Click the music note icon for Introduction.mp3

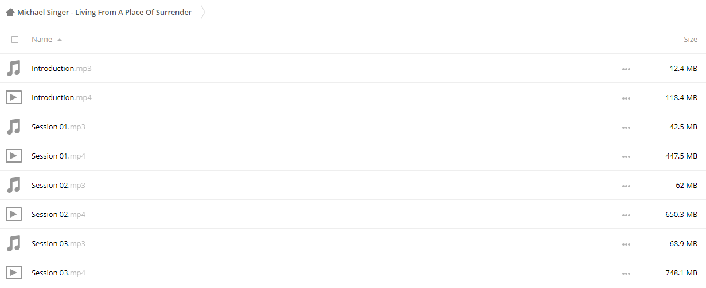(x=14, y=69)
